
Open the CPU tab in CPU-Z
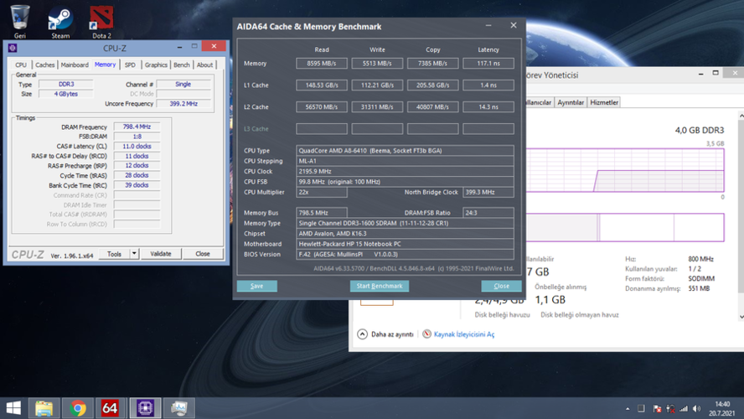point(20,65)
